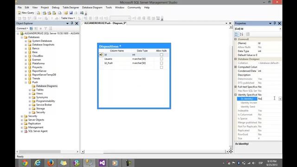This screenshot has height=167, width=297.
Task: Open the Table View dropdown
Action: (x=68, y=18)
